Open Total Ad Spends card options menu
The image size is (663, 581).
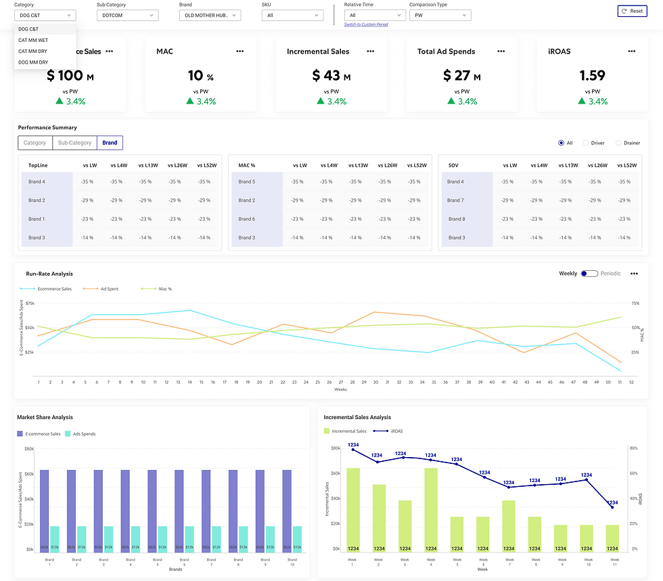tap(501, 51)
